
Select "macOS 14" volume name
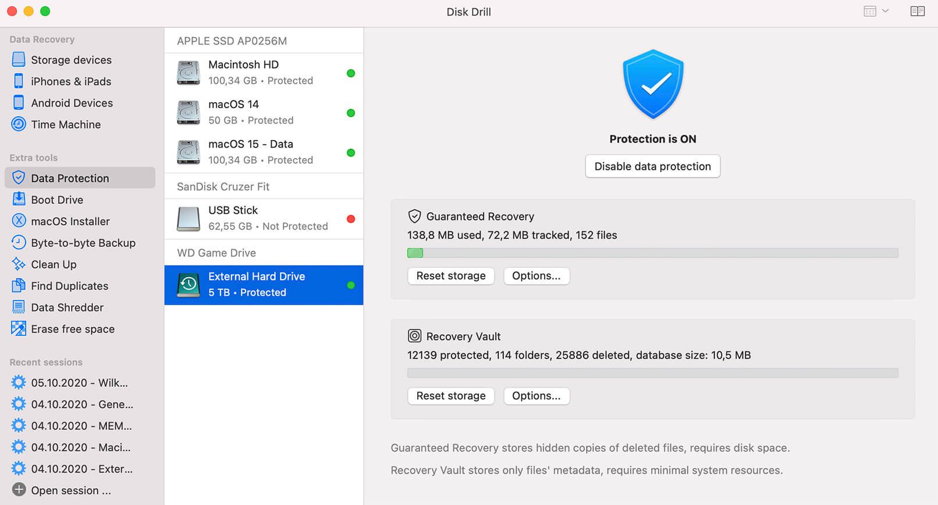(233, 104)
